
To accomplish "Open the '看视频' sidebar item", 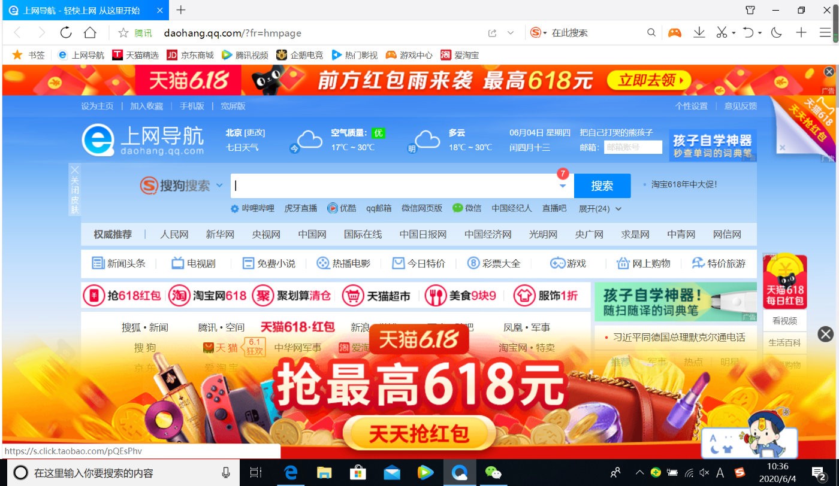I will click(784, 321).
